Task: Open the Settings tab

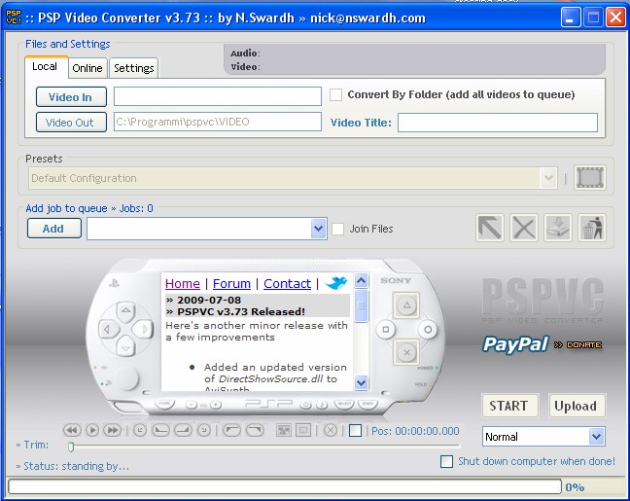Action: click(x=134, y=68)
